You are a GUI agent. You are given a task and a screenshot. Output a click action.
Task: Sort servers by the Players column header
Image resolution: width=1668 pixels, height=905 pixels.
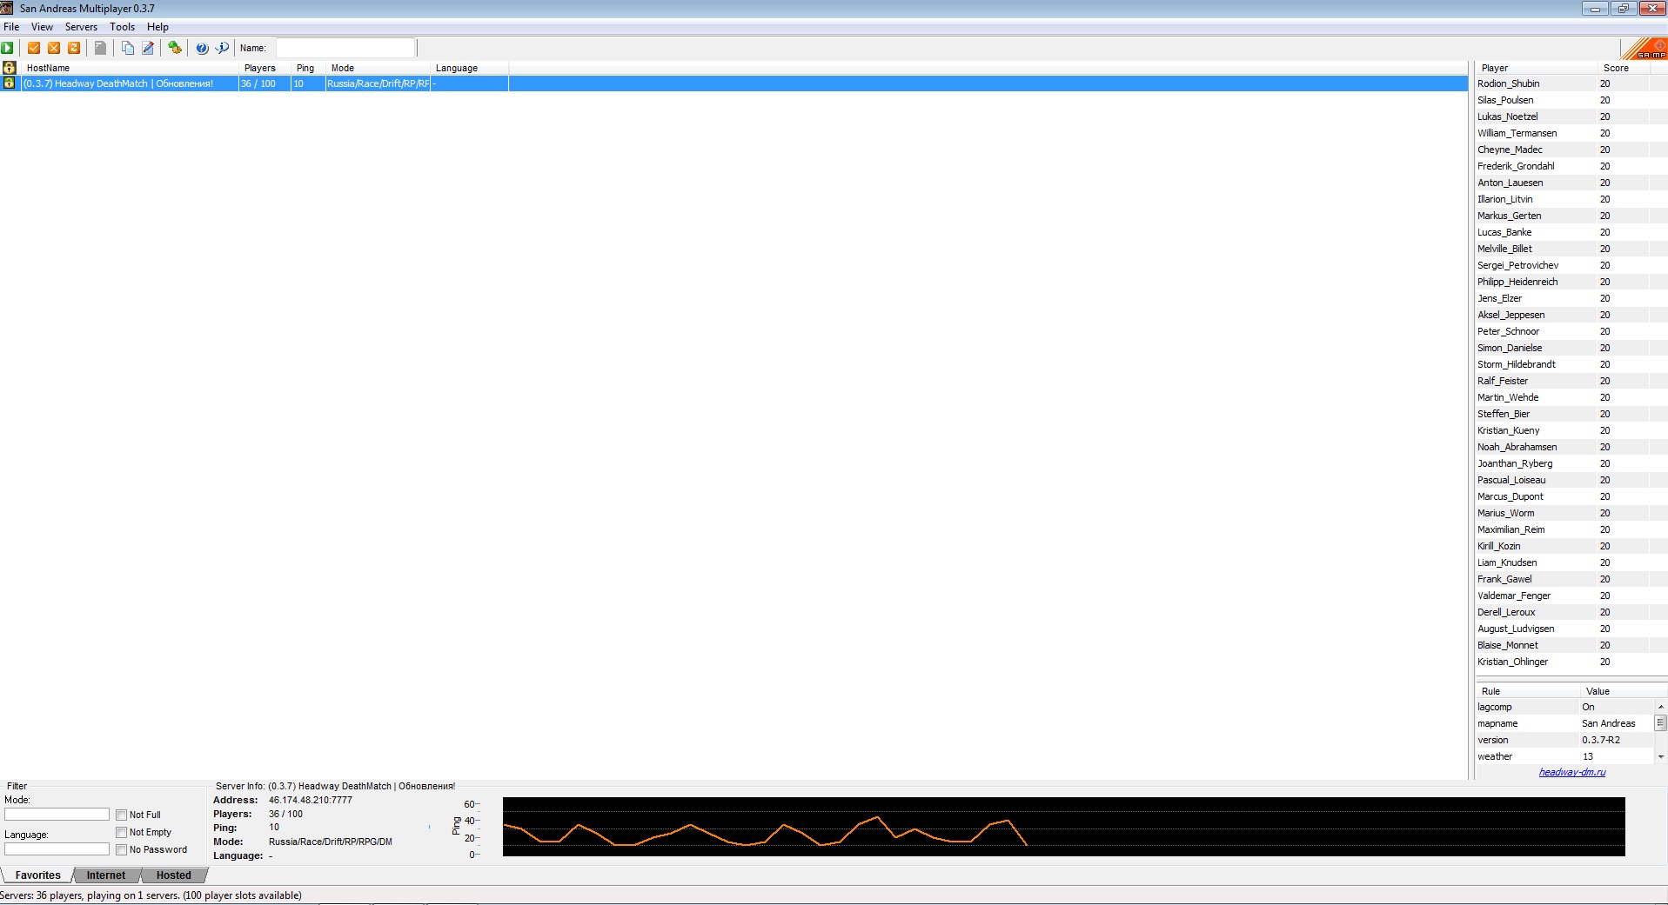coord(265,68)
